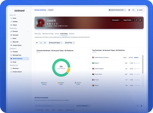Open the Swap Profile dropdown
The width and height of the screenshot is (153, 113).
pos(128,20)
